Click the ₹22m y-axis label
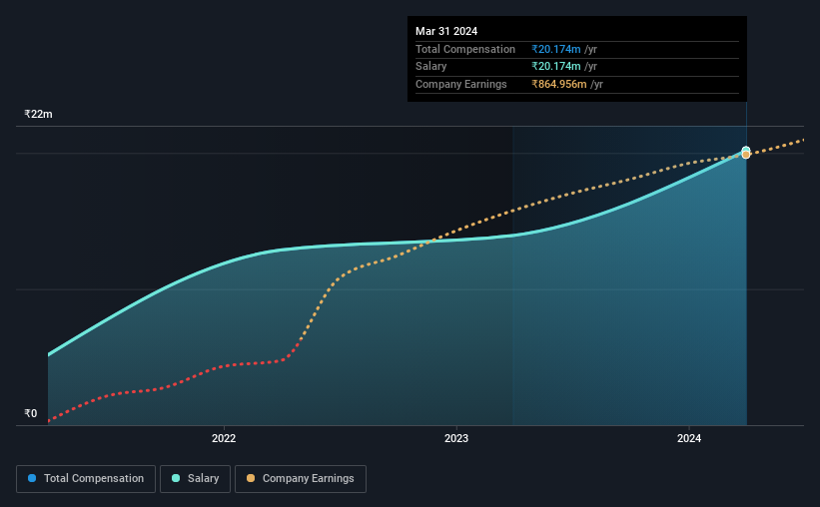Image resolution: width=820 pixels, height=507 pixels. (38, 114)
